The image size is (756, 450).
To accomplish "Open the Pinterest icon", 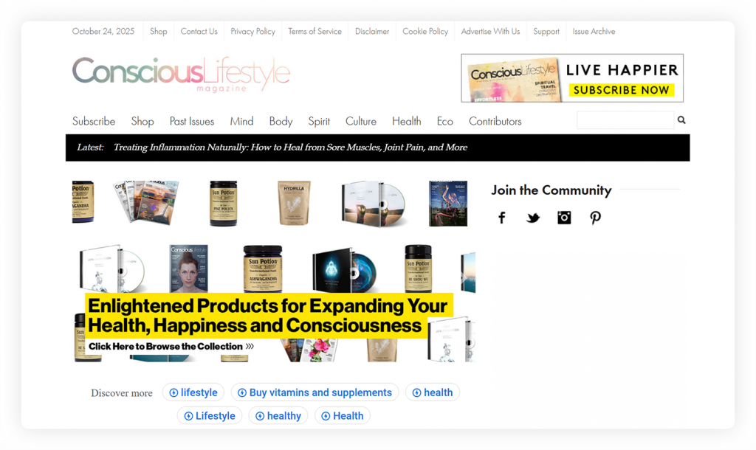I will click(x=596, y=218).
